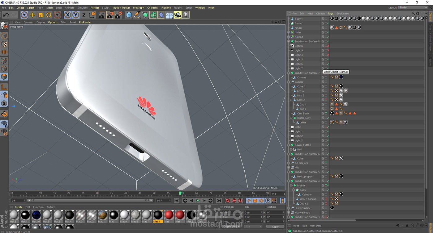Image resolution: width=433 pixels, height=233 pixels.
Task: Collapse the Glass.1 object
Action: click(x=291, y=100)
